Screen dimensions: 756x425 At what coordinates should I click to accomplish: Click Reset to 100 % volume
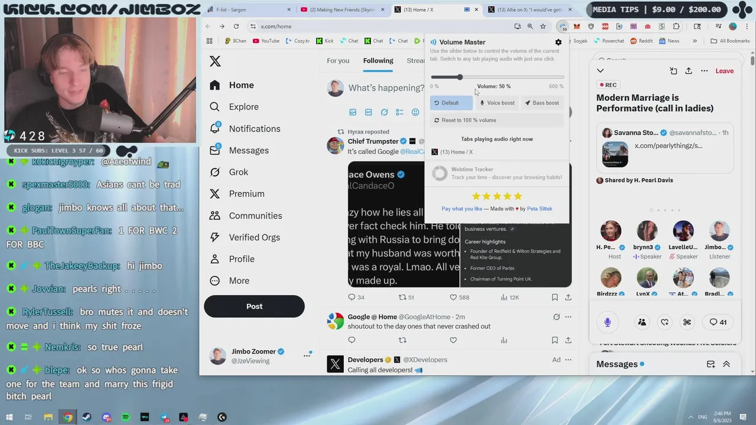[x=497, y=120]
